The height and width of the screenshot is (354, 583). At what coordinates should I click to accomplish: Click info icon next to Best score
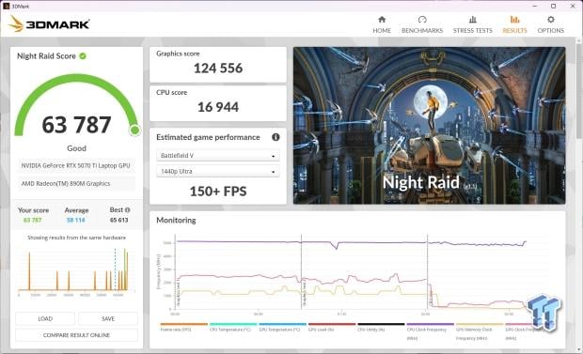coord(128,210)
